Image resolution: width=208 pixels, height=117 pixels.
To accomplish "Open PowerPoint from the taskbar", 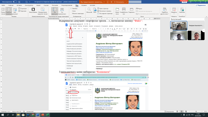I will pyautogui.click(x=43, y=115).
